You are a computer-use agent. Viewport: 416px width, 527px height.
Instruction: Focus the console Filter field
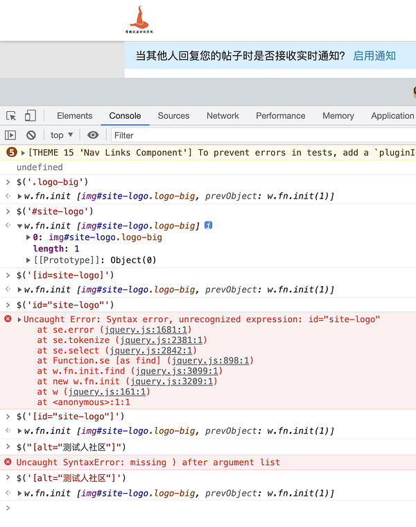click(263, 135)
